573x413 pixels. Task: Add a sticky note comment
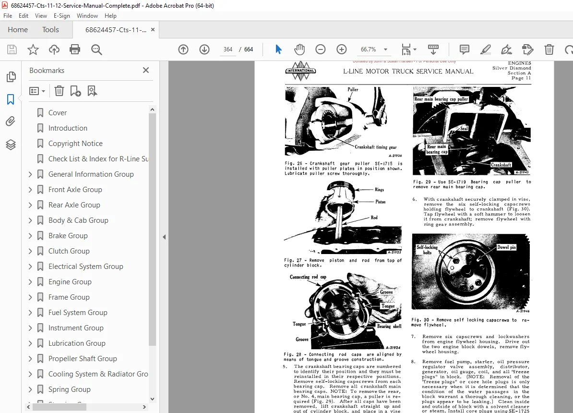[x=465, y=49]
